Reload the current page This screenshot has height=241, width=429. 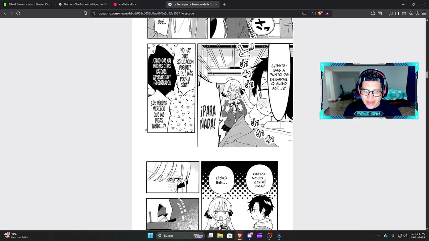pos(18,13)
